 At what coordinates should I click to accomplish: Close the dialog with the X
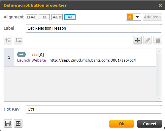click(160, 5)
